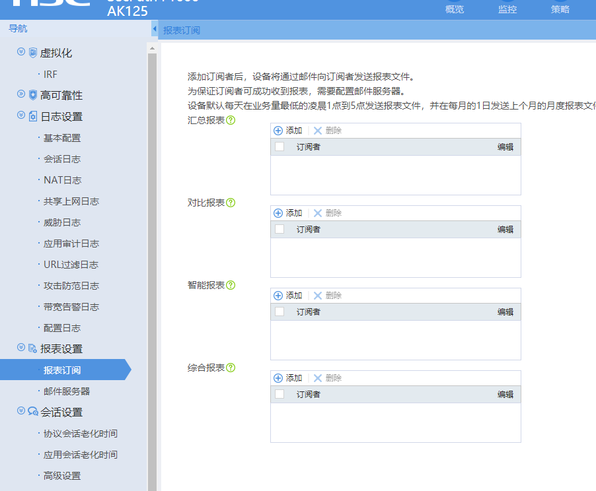Click 删除 X icon in 智能报表 table
The width and height of the screenshot is (596, 491).
click(318, 296)
